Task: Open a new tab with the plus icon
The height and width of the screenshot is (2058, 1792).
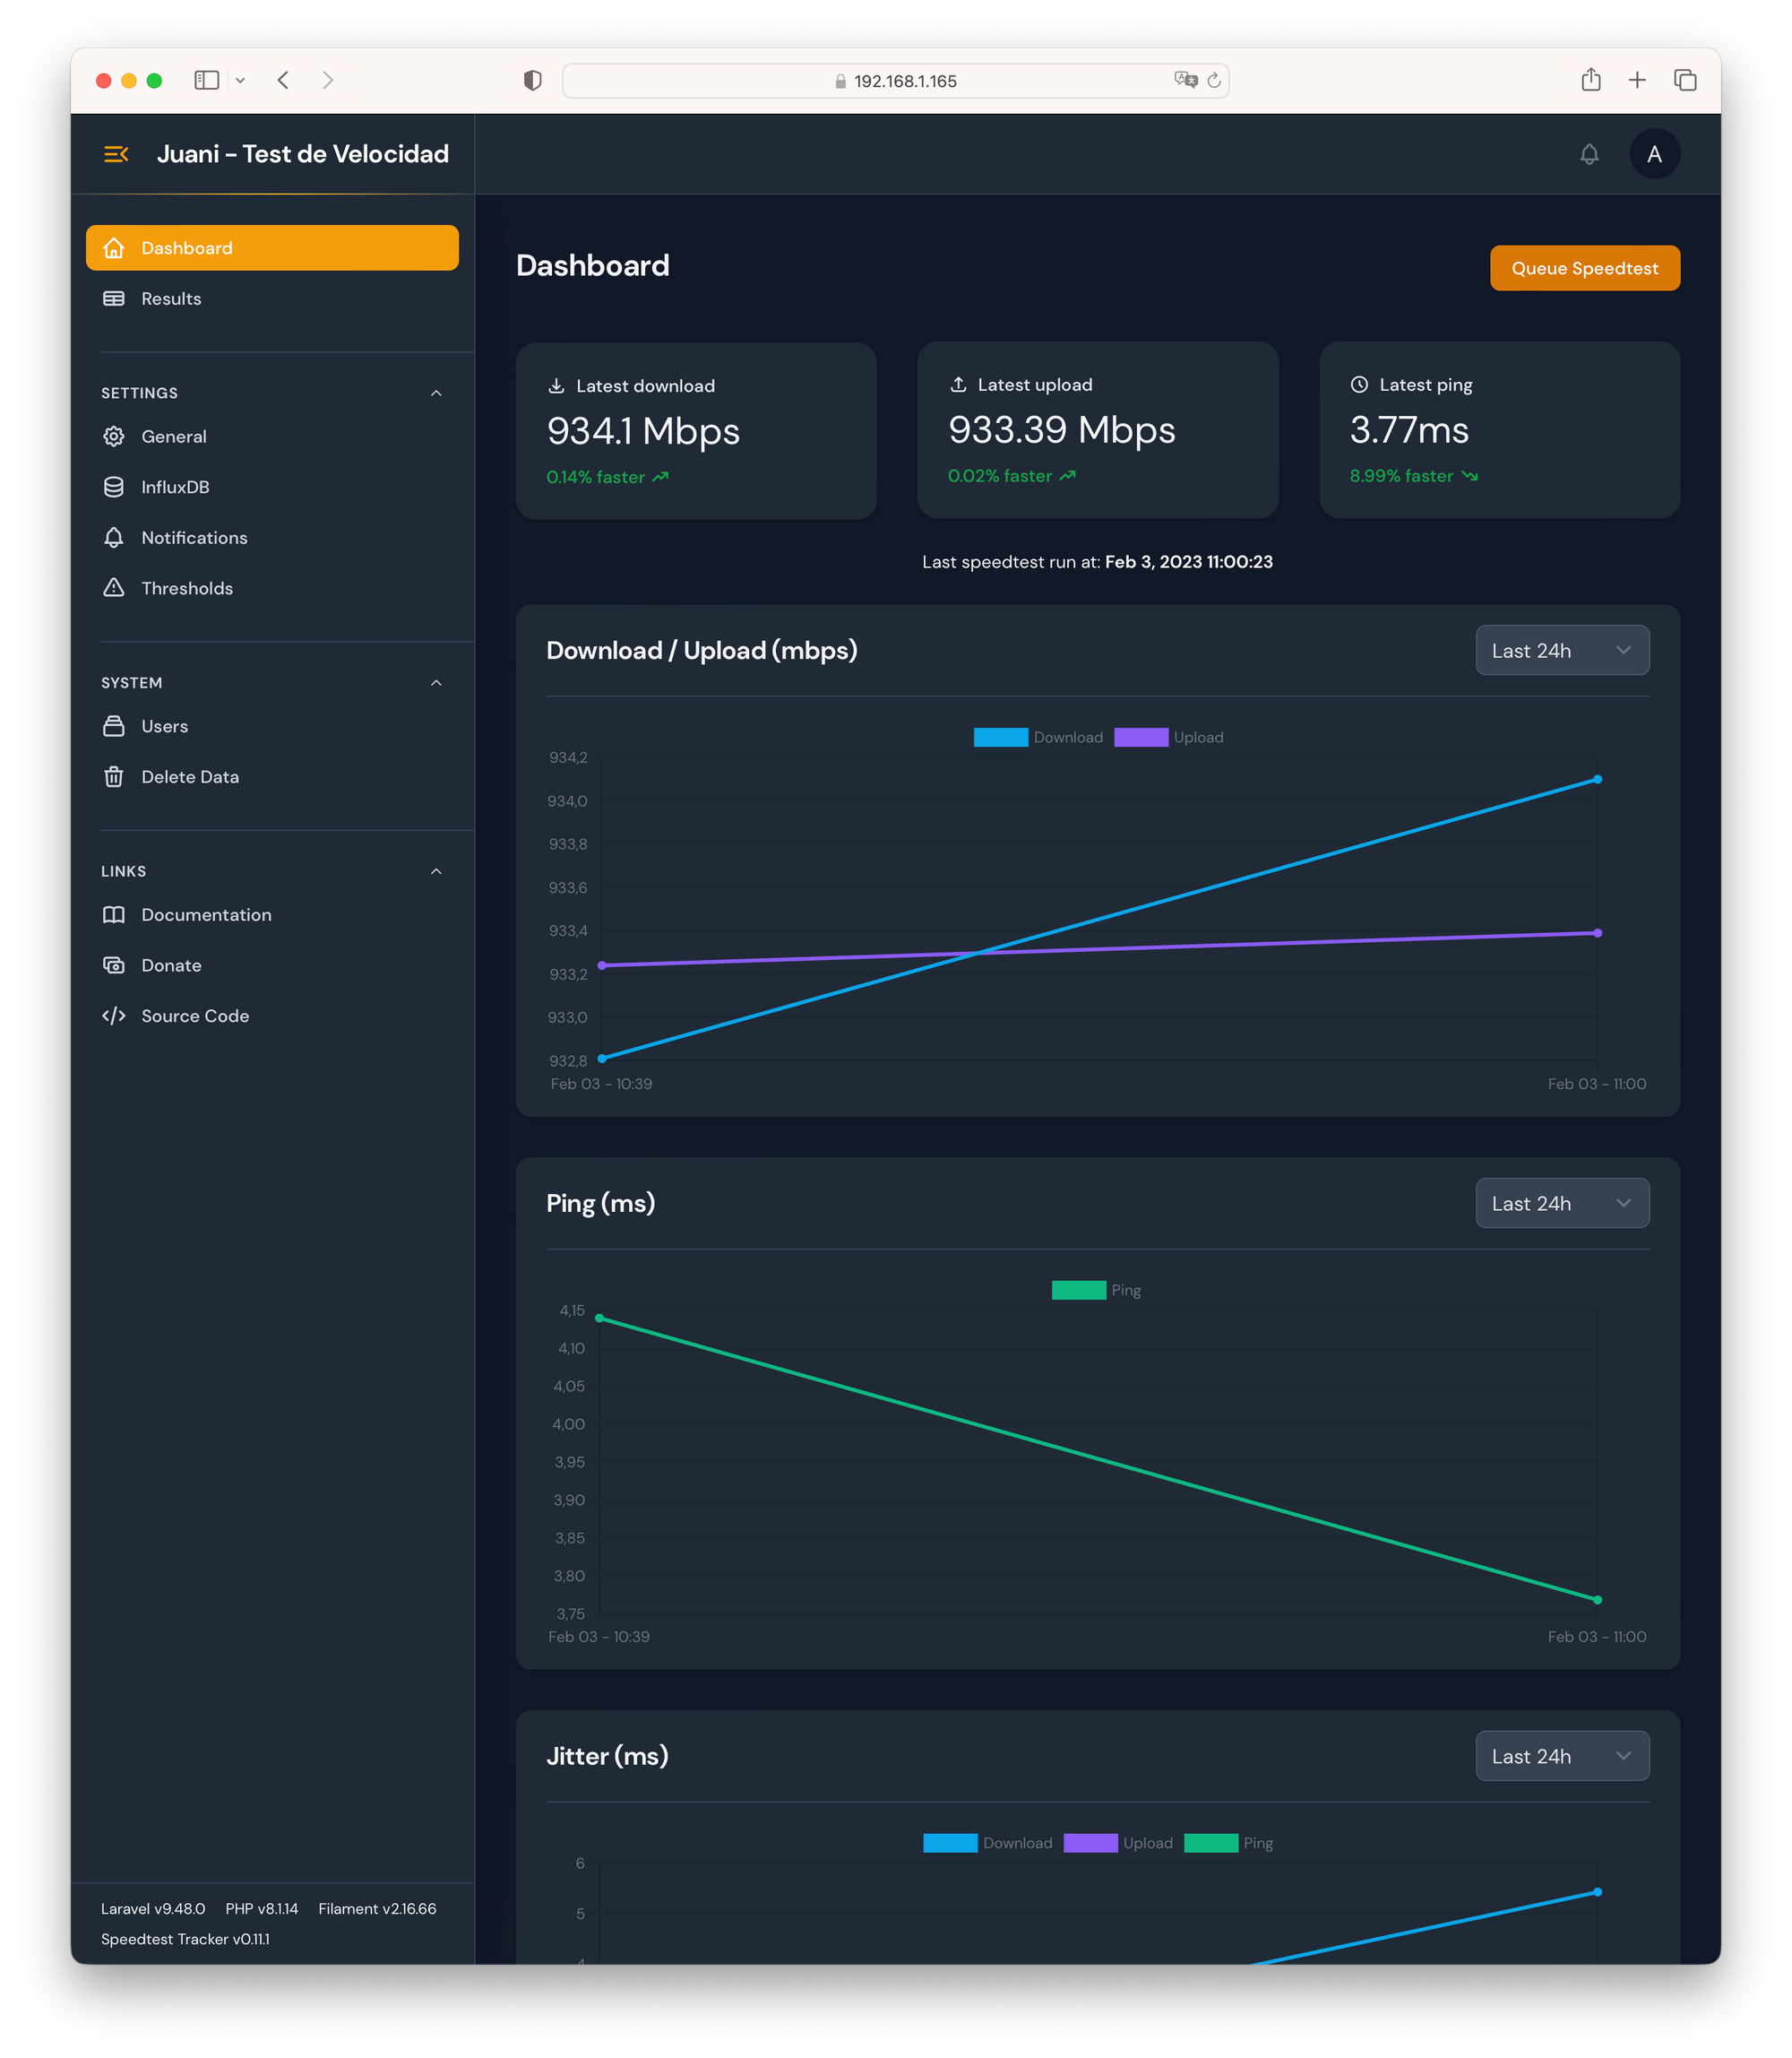Action: (x=1637, y=80)
